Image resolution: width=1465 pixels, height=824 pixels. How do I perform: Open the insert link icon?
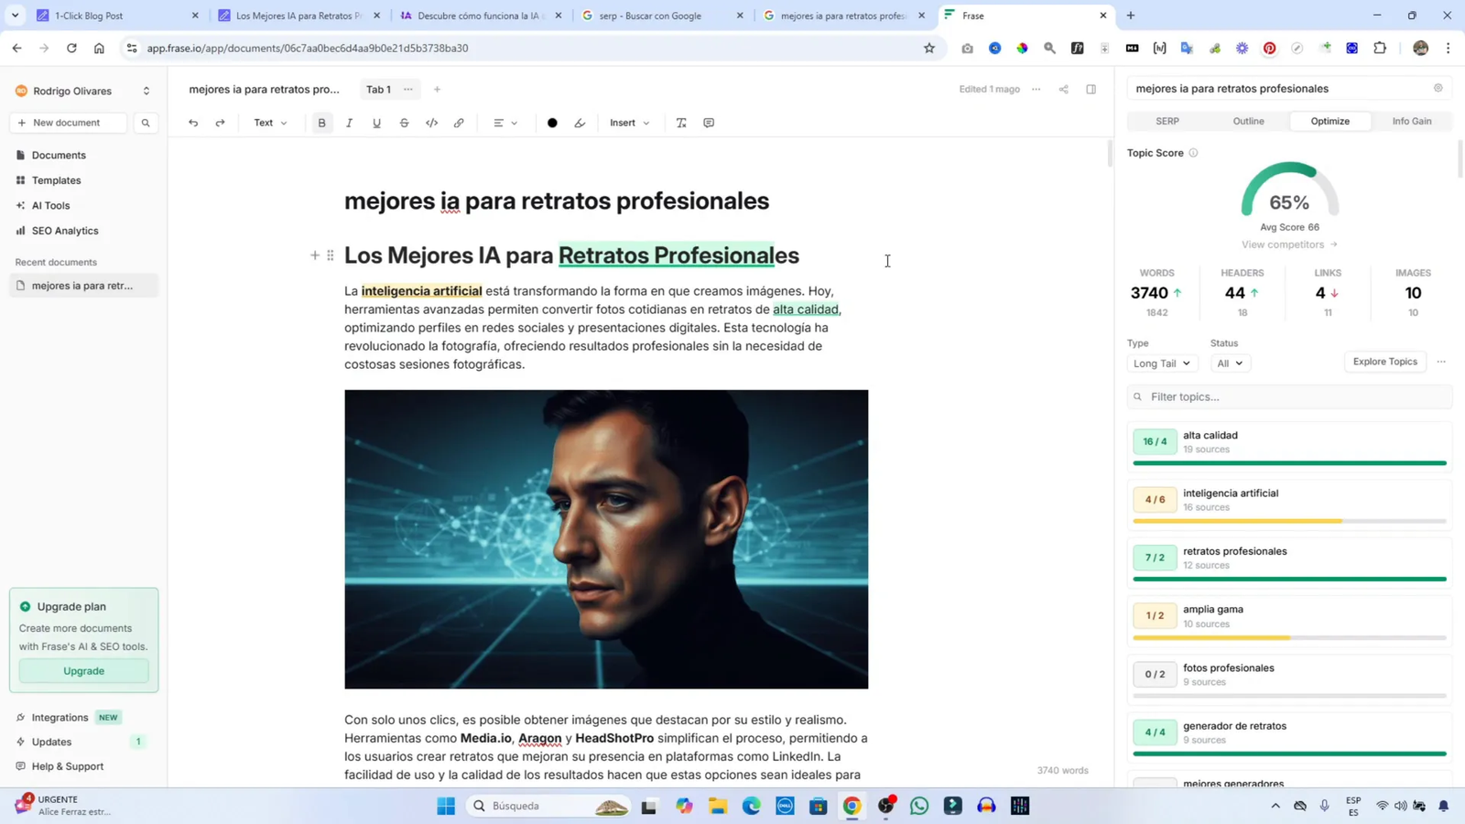[459, 122]
